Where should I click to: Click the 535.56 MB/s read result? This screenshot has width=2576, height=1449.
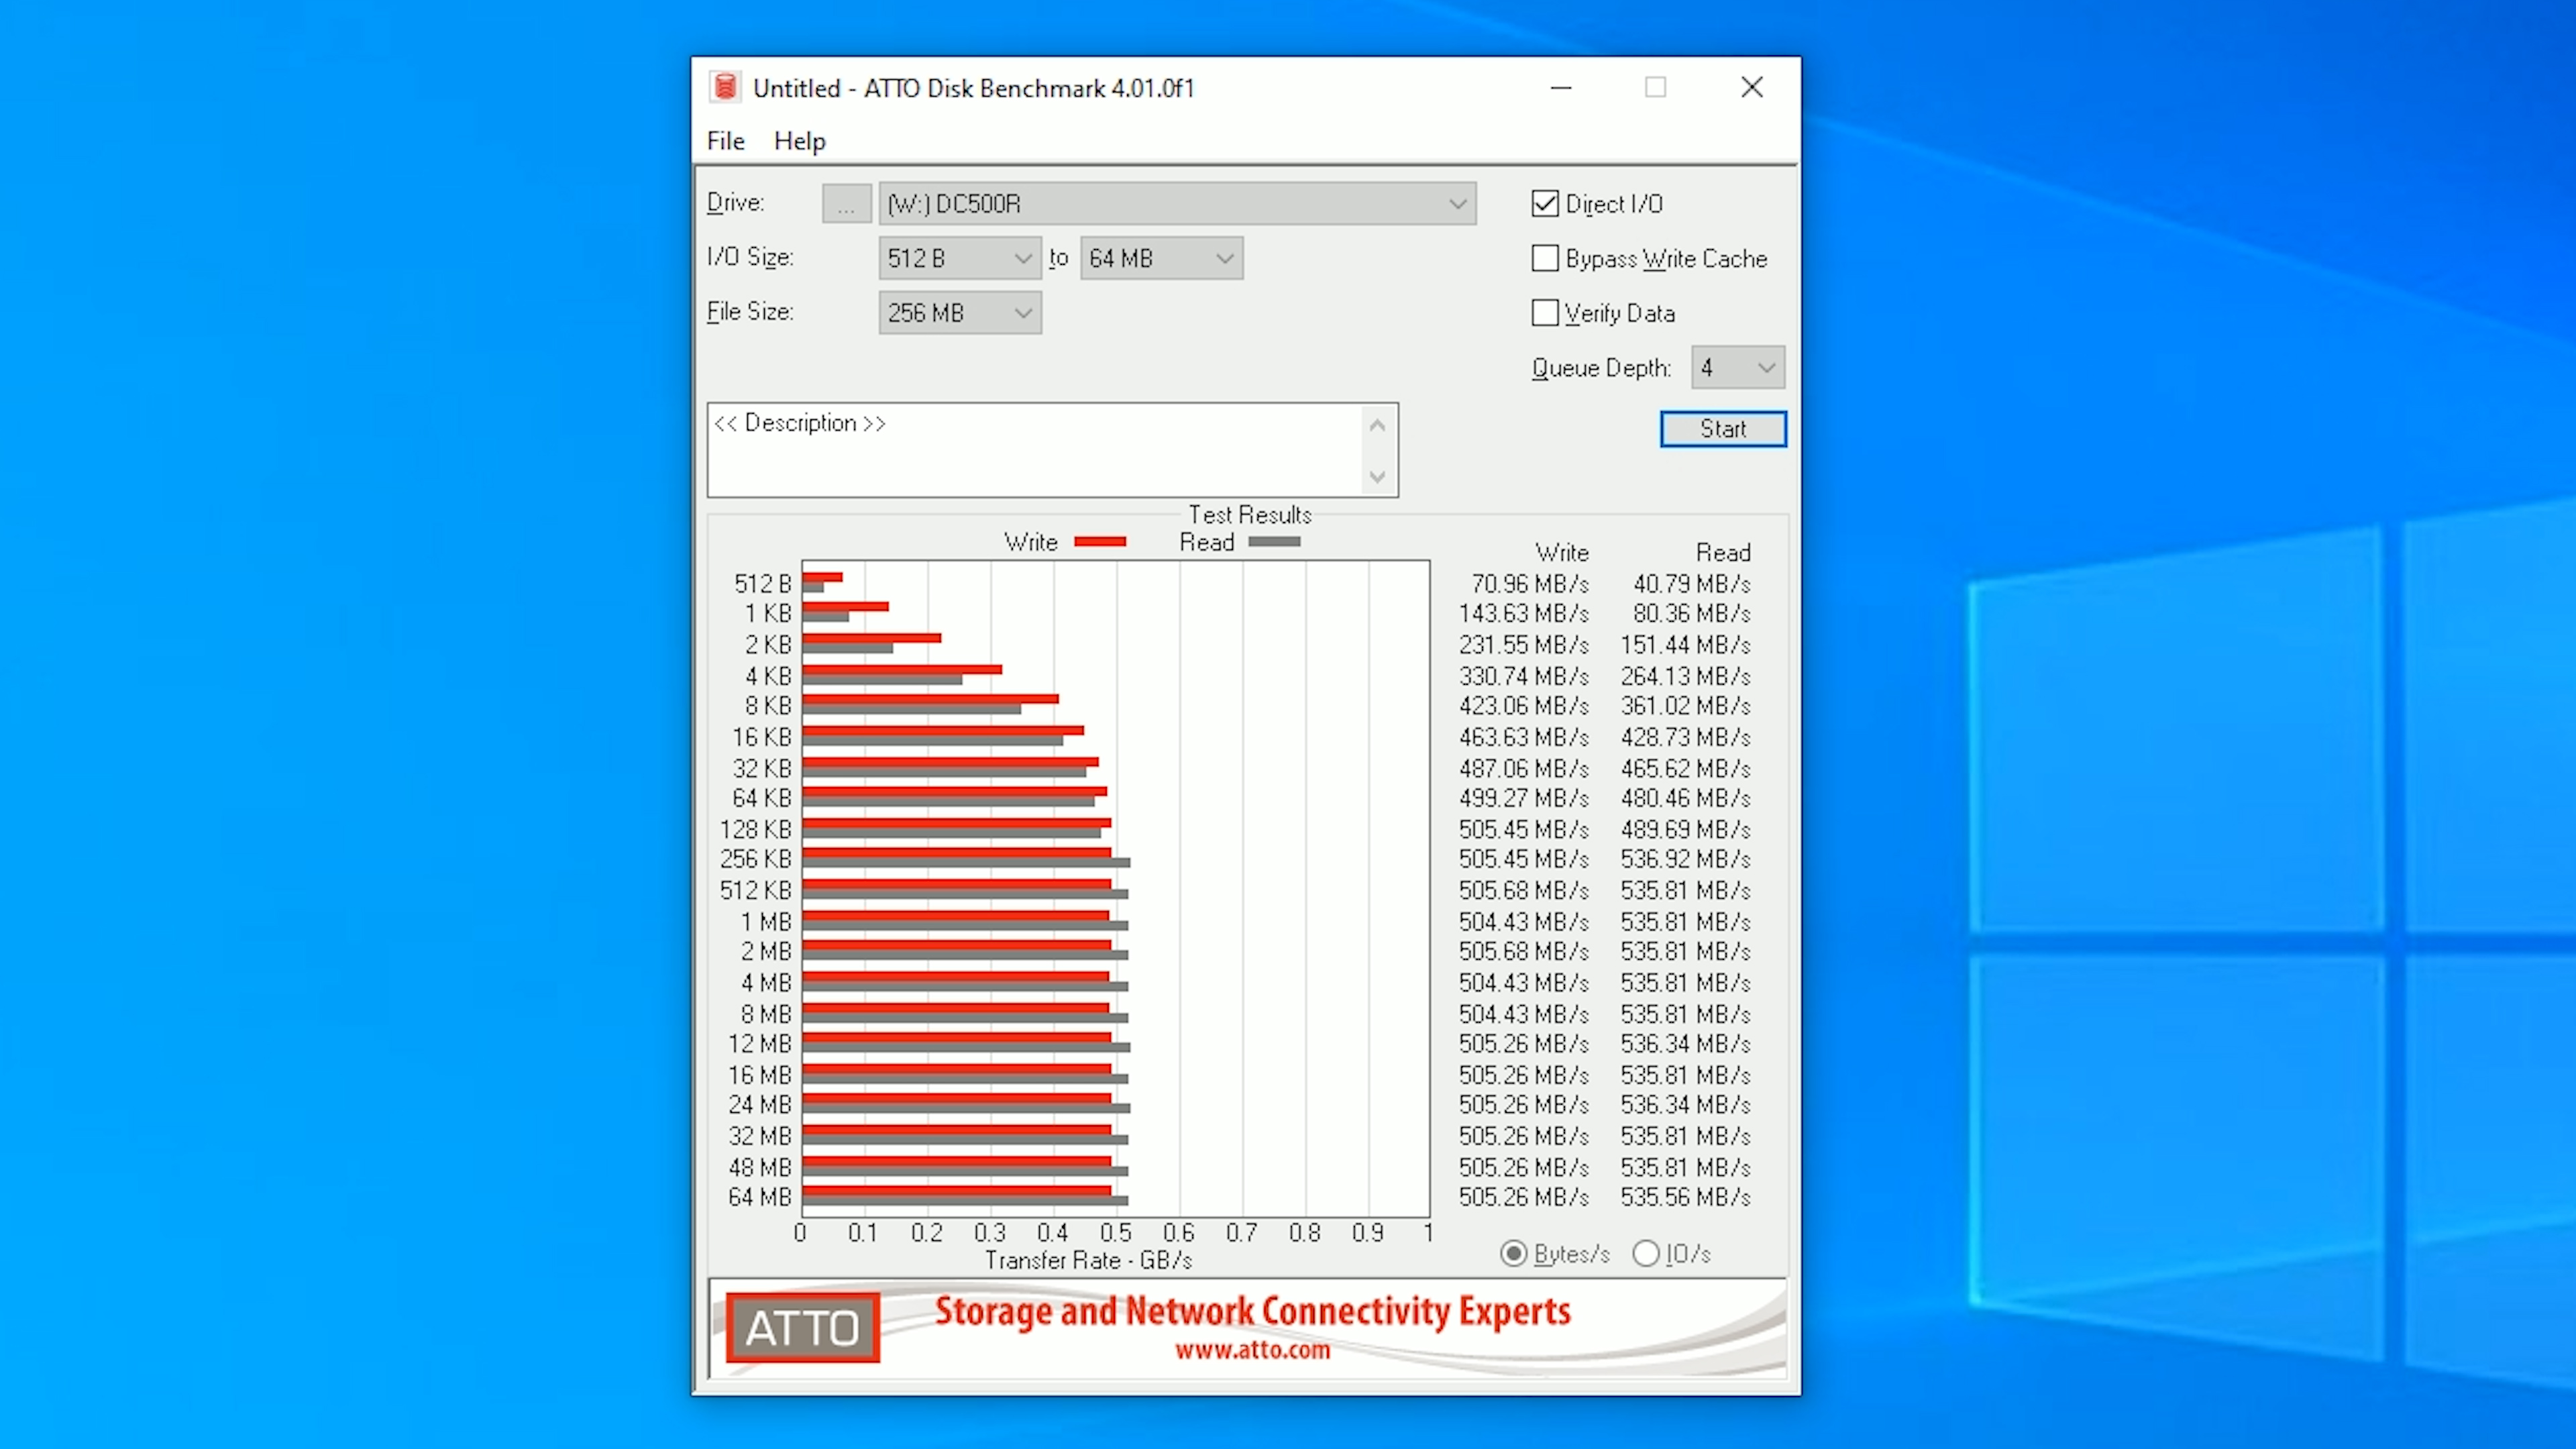pyautogui.click(x=1685, y=1197)
